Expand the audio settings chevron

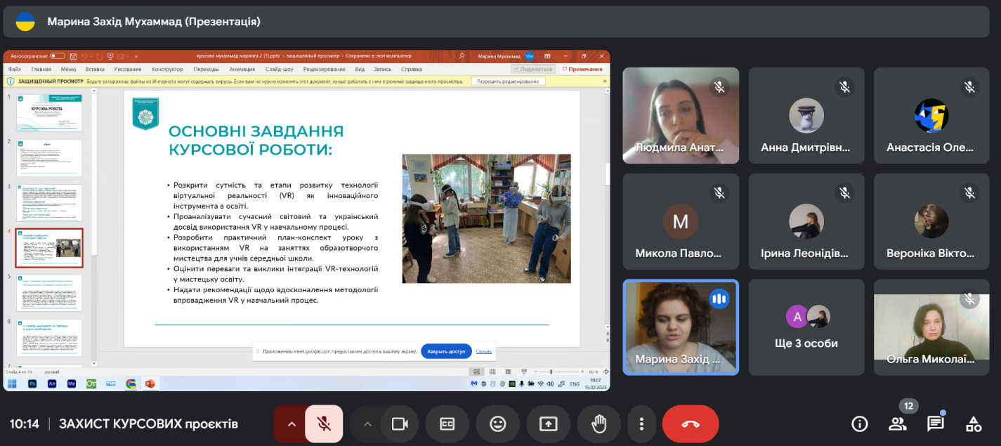pos(292,424)
